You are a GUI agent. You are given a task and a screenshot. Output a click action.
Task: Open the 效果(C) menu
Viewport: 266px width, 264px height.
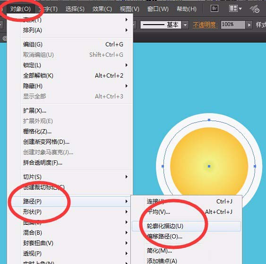(102, 9)
